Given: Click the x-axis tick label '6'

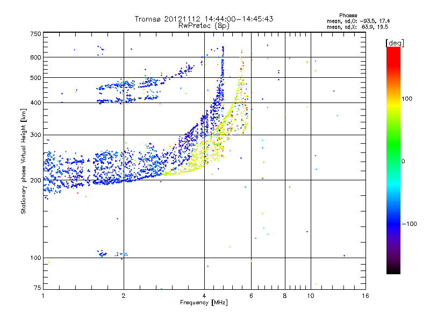Looking at the screenshot, I should point(251,296).
